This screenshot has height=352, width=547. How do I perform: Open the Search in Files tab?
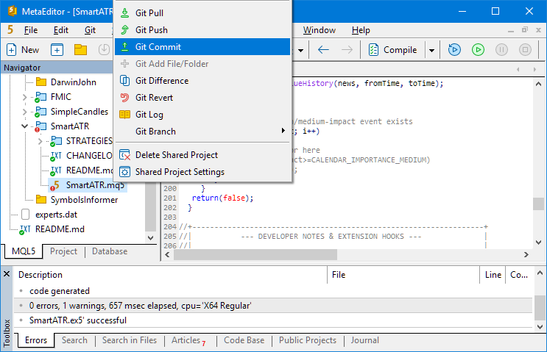point(130,340)
